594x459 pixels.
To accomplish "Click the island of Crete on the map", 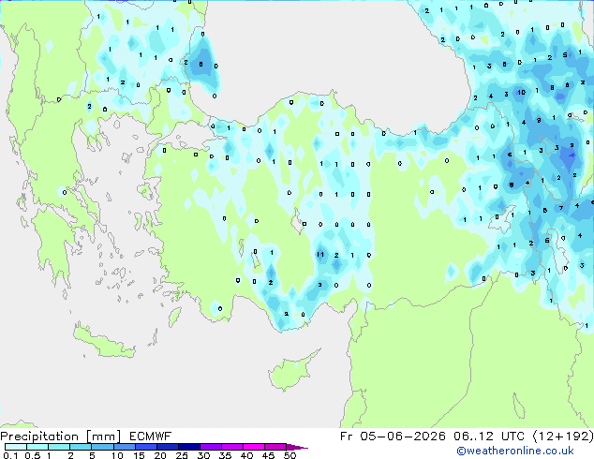I will [104, 342].
